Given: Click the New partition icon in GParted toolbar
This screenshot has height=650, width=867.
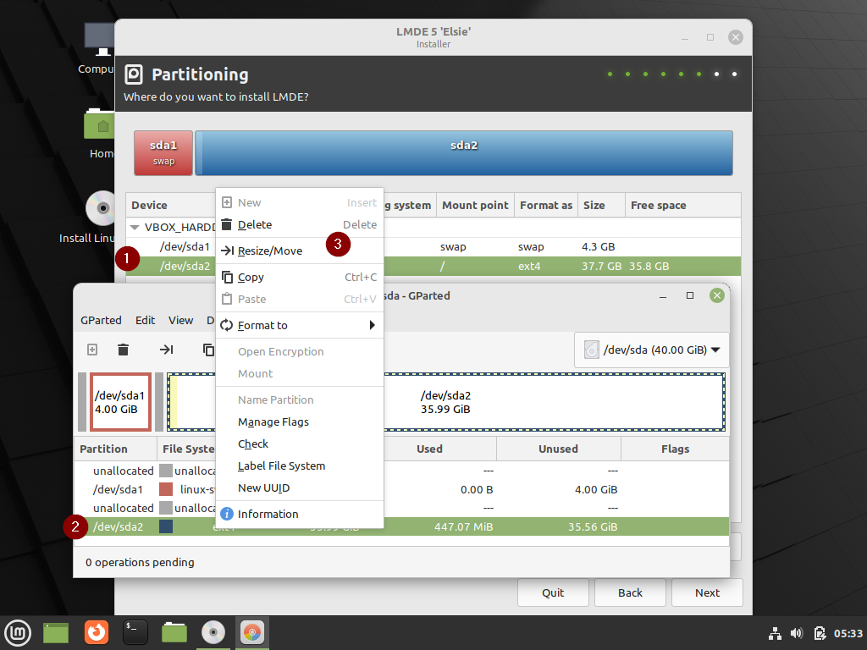Looking at the screenshot, I should (92, 350).
